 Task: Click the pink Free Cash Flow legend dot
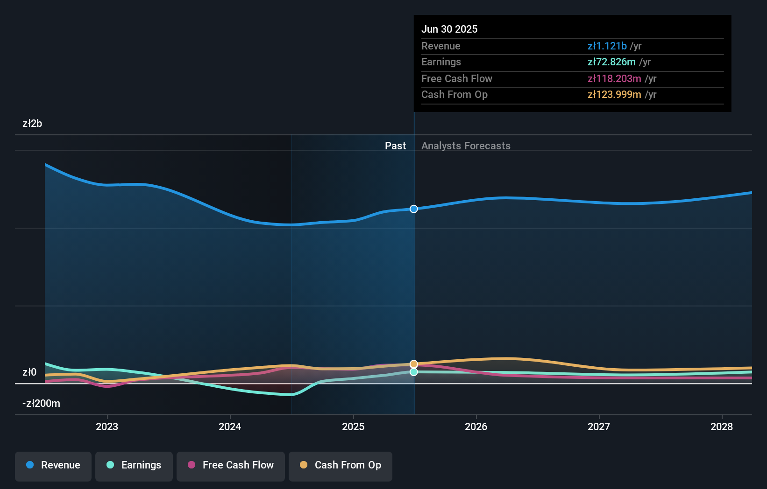pyautogui.click(x=191, y=465)
